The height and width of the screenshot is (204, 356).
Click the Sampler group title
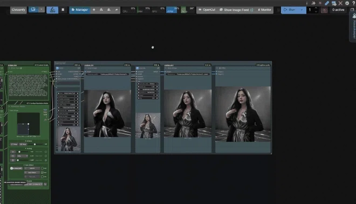coord(60,63)
